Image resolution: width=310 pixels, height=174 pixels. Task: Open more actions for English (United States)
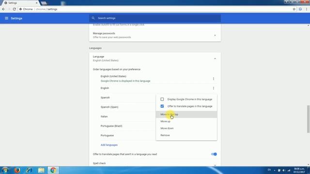click(213, 79)
